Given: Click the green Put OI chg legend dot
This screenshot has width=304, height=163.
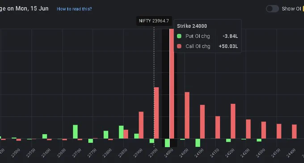Looking at the screenshot, I should (x=179, y=36).
